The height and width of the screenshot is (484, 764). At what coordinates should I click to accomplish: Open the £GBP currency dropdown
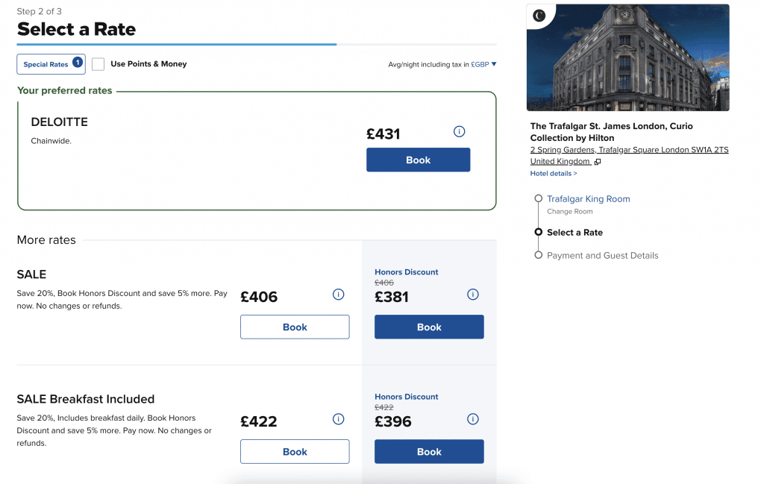pos(483,64)
